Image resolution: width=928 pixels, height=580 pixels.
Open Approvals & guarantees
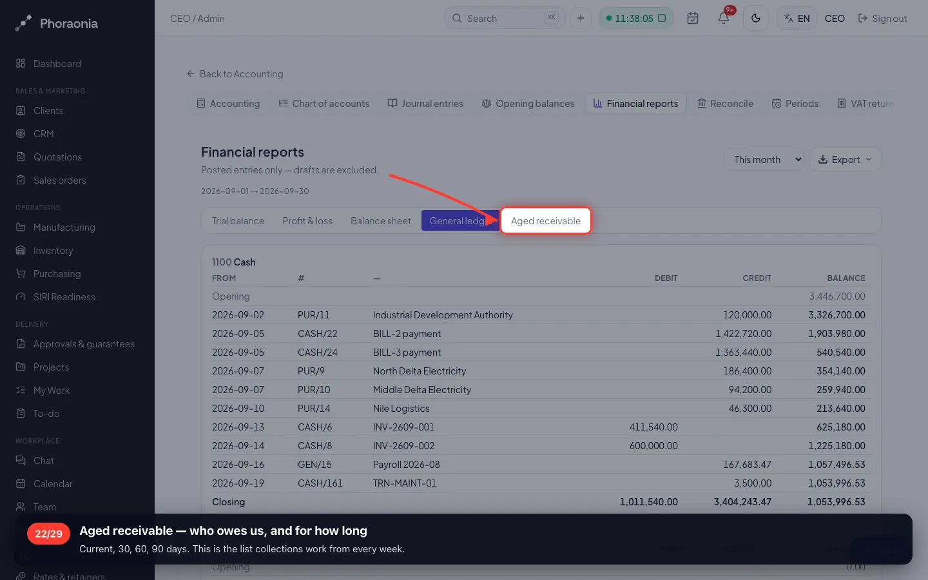click(x=84, y=344)
